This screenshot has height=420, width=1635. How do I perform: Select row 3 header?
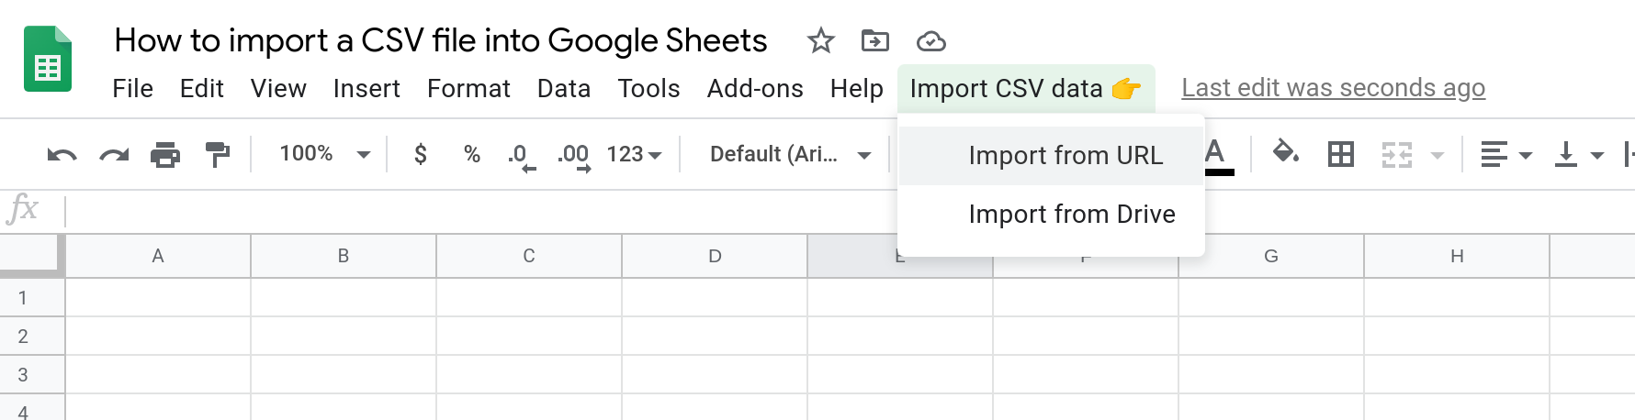[x=32, y=375]
